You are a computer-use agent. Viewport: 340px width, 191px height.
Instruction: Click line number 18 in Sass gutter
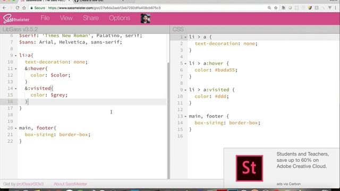click(x=10, y=115)
